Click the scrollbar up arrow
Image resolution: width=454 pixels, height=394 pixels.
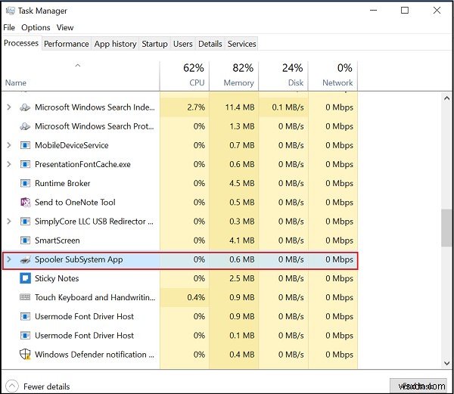[x=446, y=98]
